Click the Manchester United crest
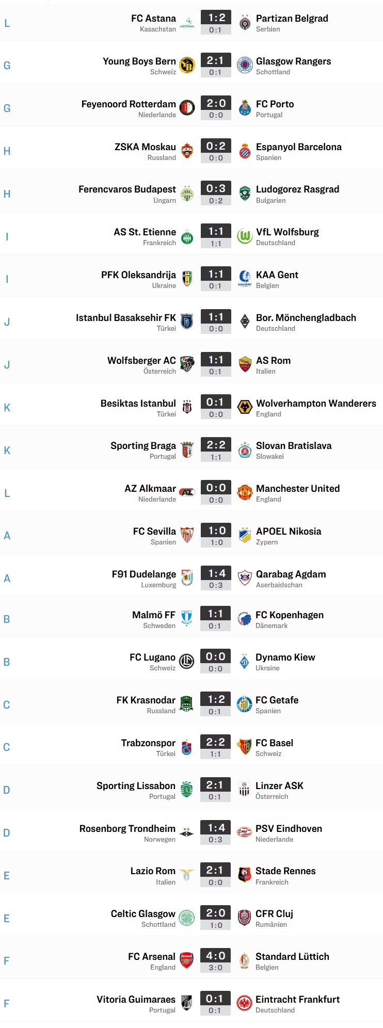Viewport: 383px width, 1028px height. point(245,493)
